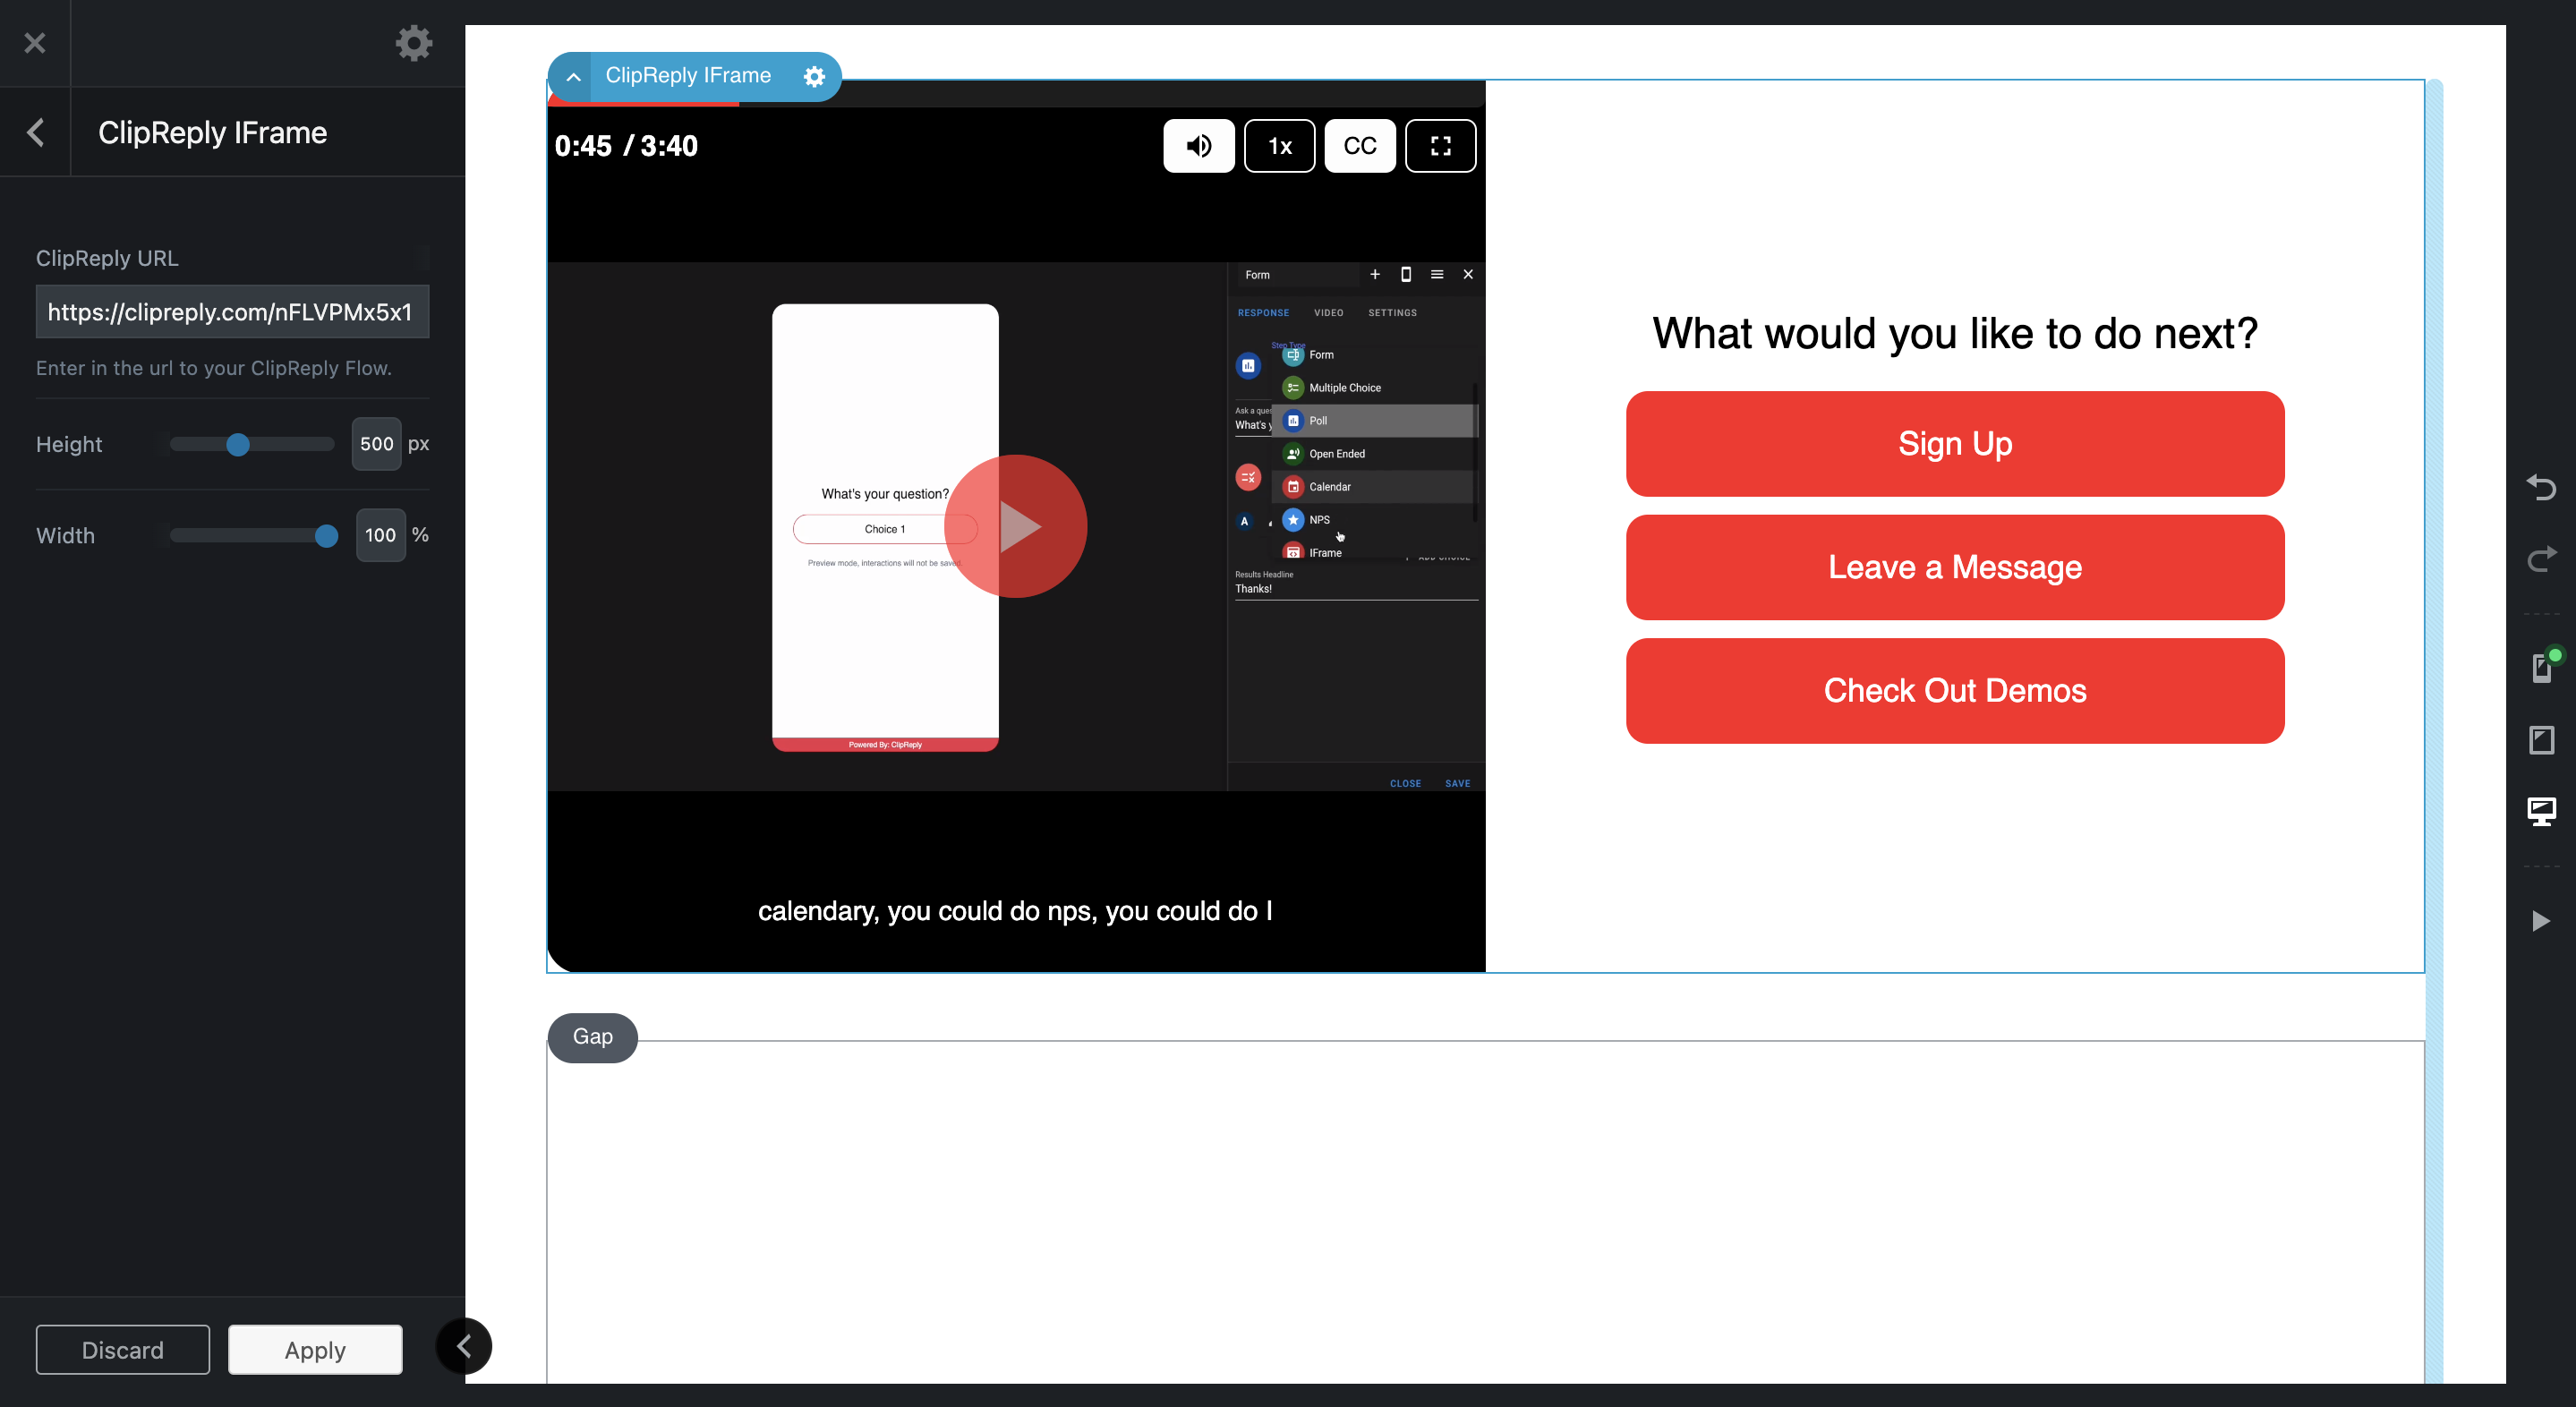
Task: Mute the video with volume button
Action: [x=1198, y=146]
